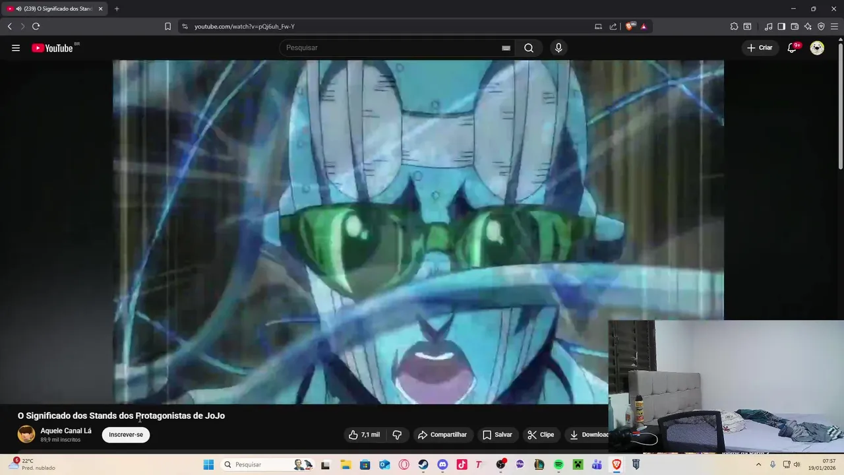Open Steam from the taskbar
This screenshot has height=475, width=844.
(x=423, y=464)
